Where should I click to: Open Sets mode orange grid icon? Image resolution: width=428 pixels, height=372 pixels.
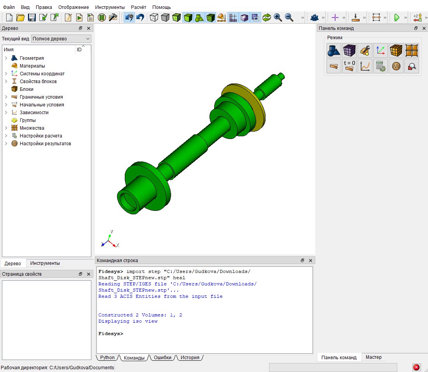coord(412,50)
